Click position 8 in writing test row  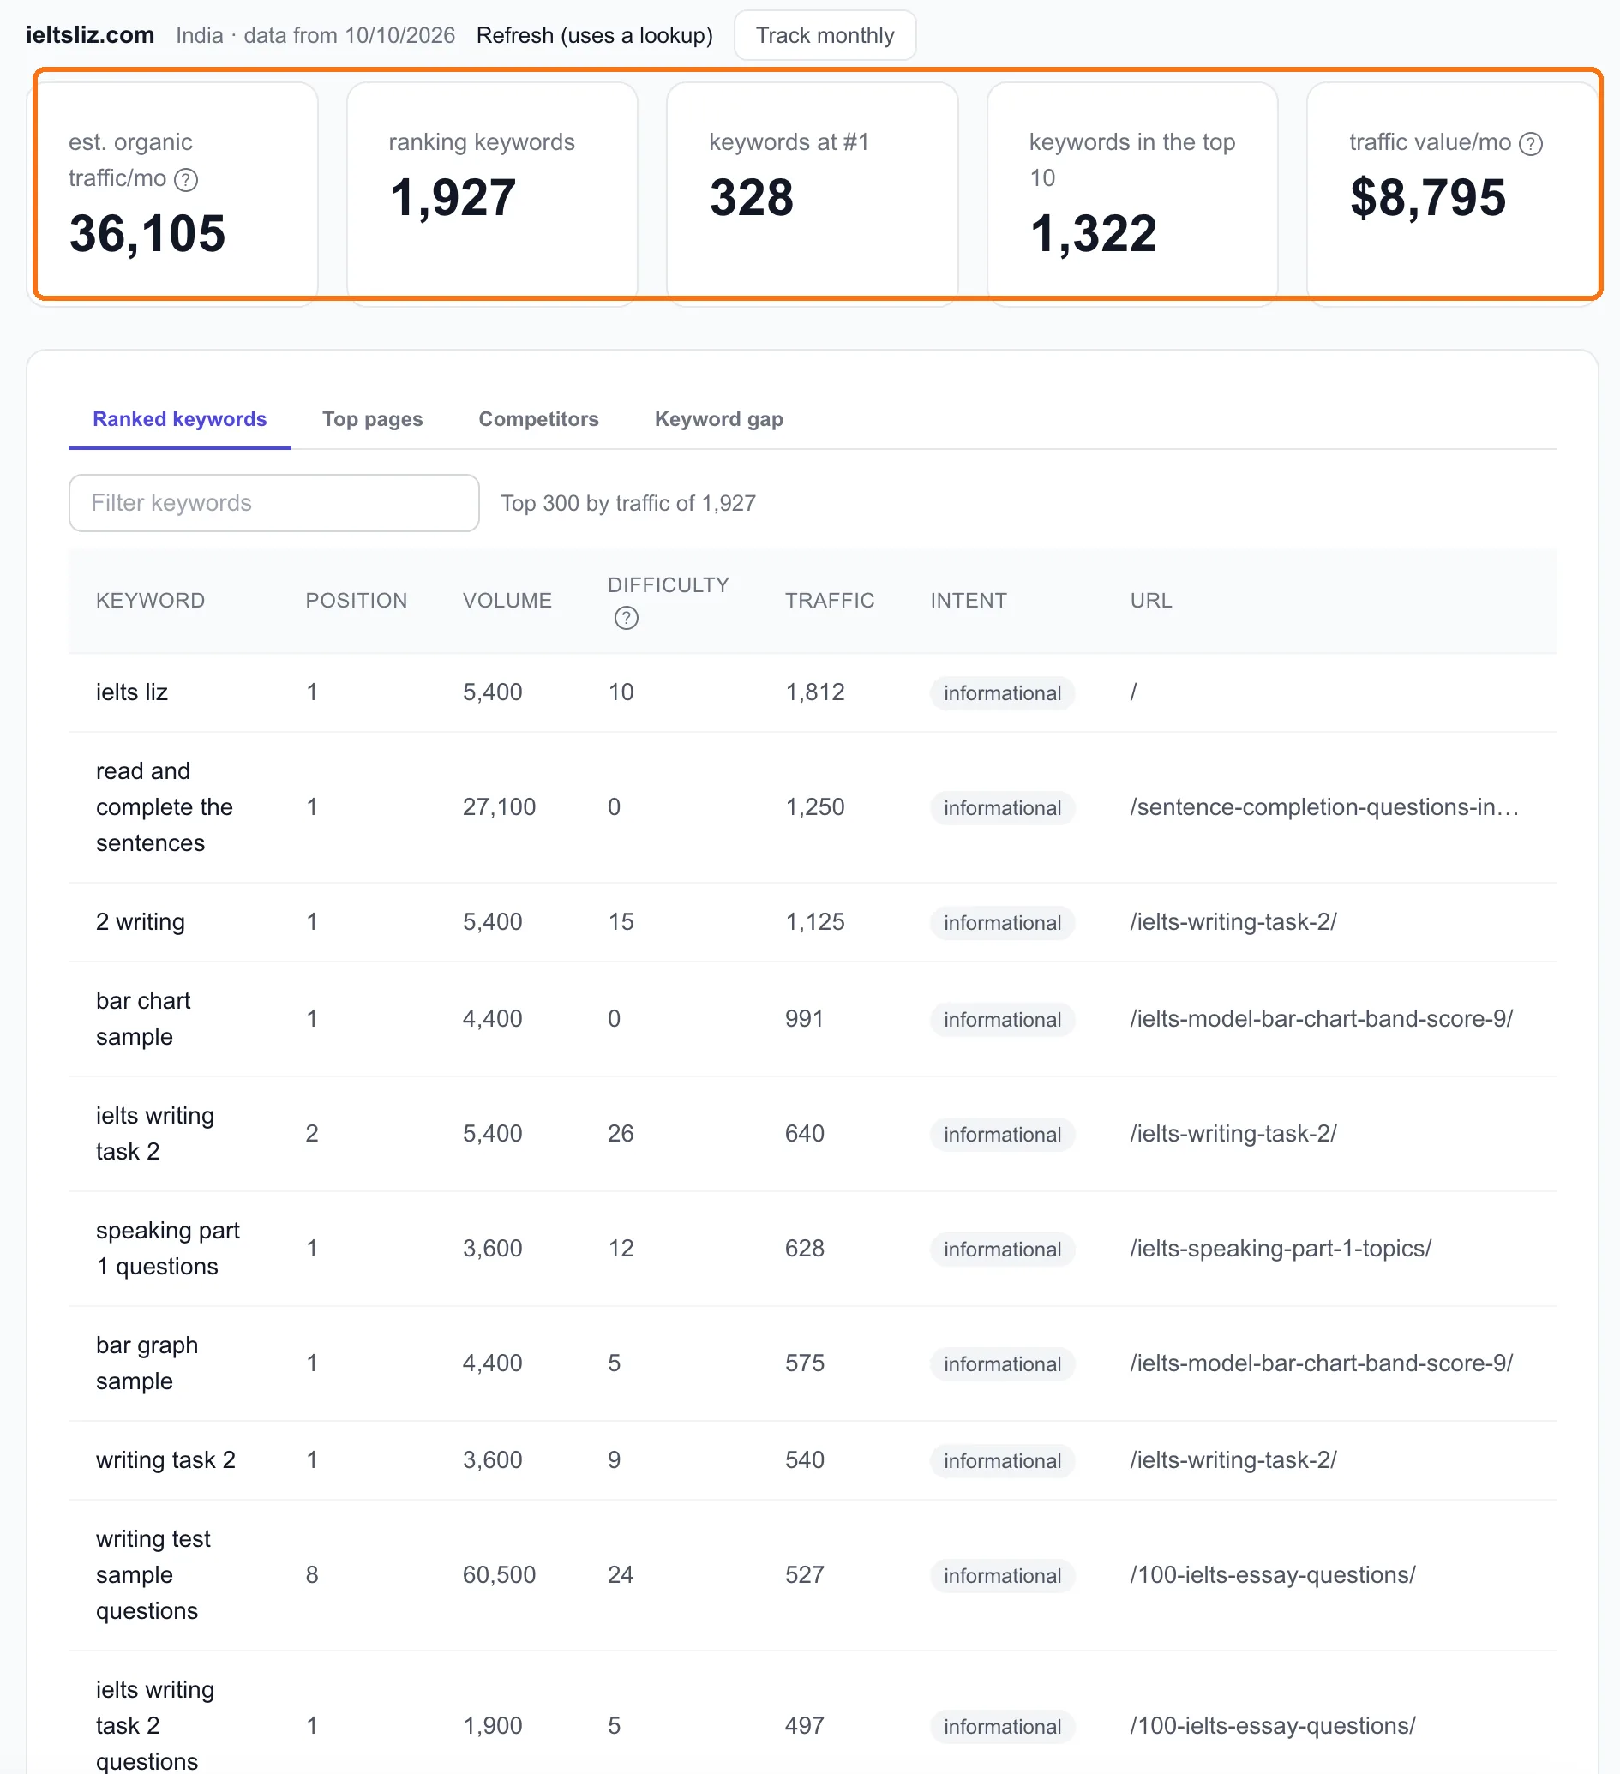pos(311,1574)
